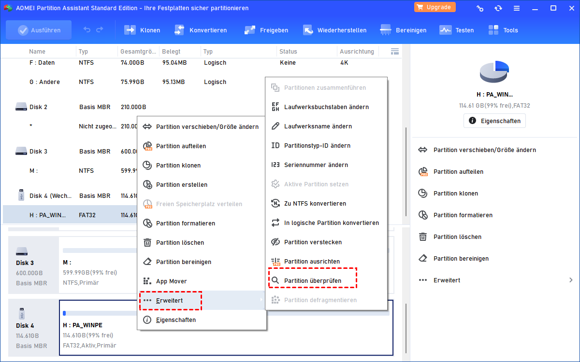580x362 pixels.
Task: Select Laufwerksname ändern in submenu
Action: pos(326,126)
